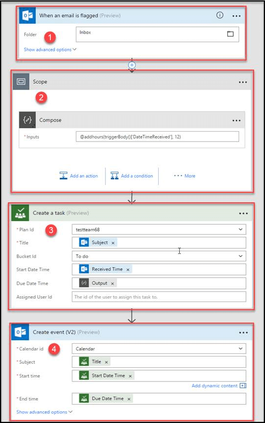This screenshot has width=265, height=423.
Task: Remove the Start Date Time token
Action: point(130,376)
